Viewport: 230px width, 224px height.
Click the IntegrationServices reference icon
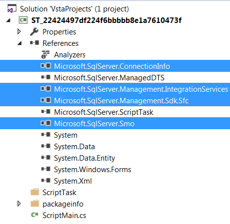coord(46,89)
